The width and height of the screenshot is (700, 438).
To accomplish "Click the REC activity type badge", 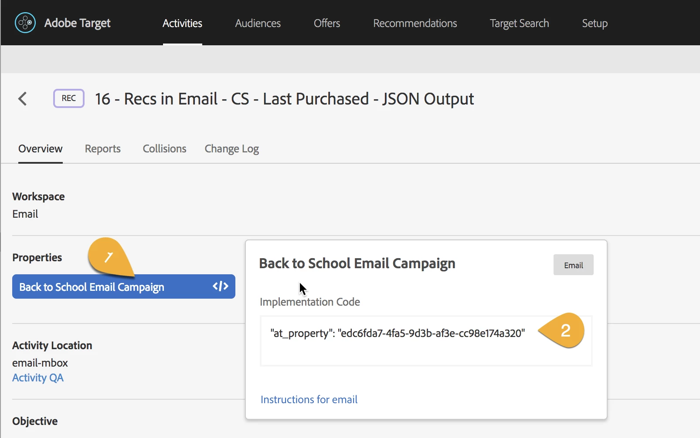I will click(x=68, y=98).
